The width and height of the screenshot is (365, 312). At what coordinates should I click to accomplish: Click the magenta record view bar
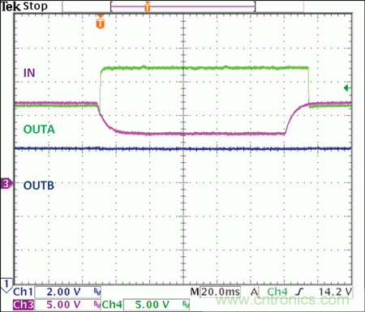pos(182,6)
